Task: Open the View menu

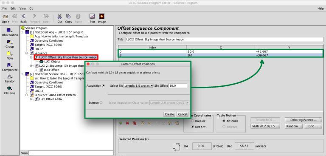Action: [x=22, y=9]
